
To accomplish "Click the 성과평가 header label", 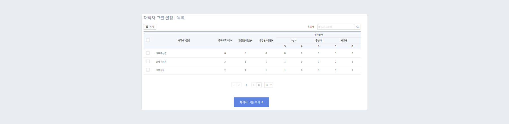I will 318,35.
